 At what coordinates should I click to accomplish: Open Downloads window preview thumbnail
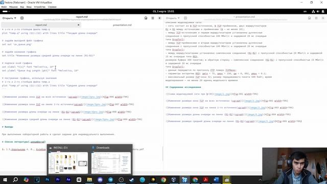click(111, 163)
